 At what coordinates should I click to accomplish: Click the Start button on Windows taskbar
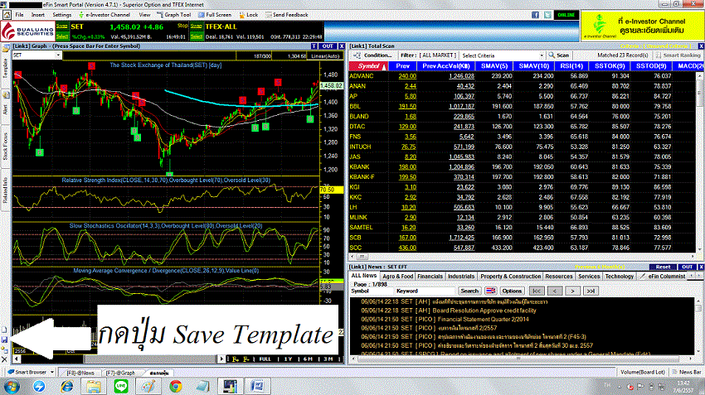pos(12,386)
